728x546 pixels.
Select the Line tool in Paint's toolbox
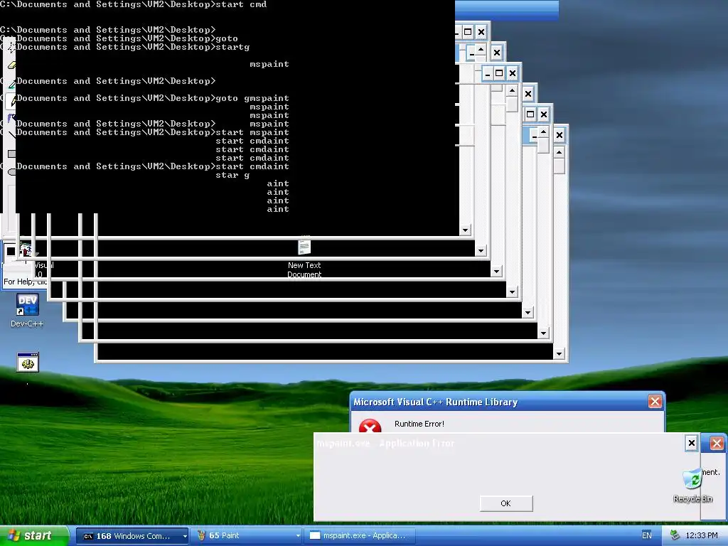pyautogui.click(x=11, y=134)
